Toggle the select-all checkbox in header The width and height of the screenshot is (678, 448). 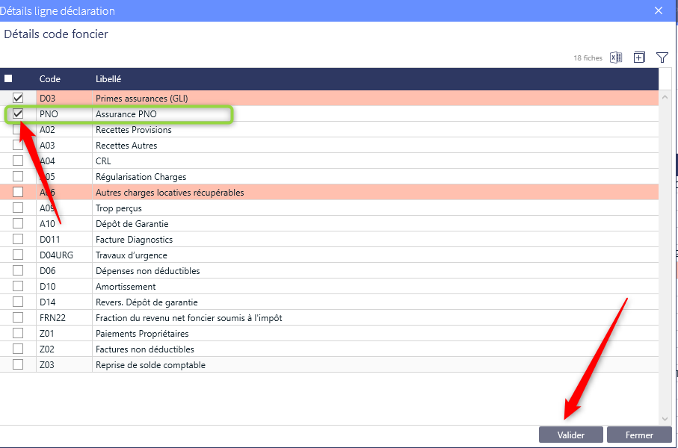pyautogui.click(x=9, y=79)
